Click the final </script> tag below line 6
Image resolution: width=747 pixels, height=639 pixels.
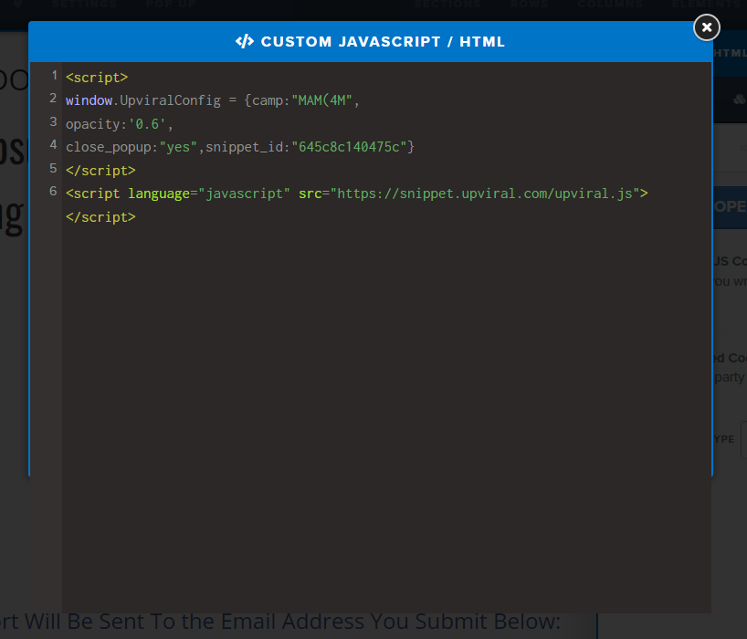pos(100,217)
